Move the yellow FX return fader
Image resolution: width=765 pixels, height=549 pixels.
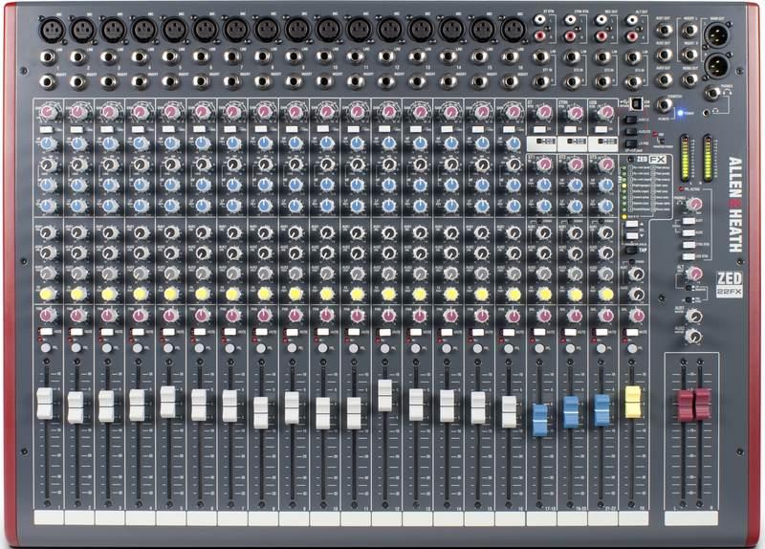pos(633,402)
